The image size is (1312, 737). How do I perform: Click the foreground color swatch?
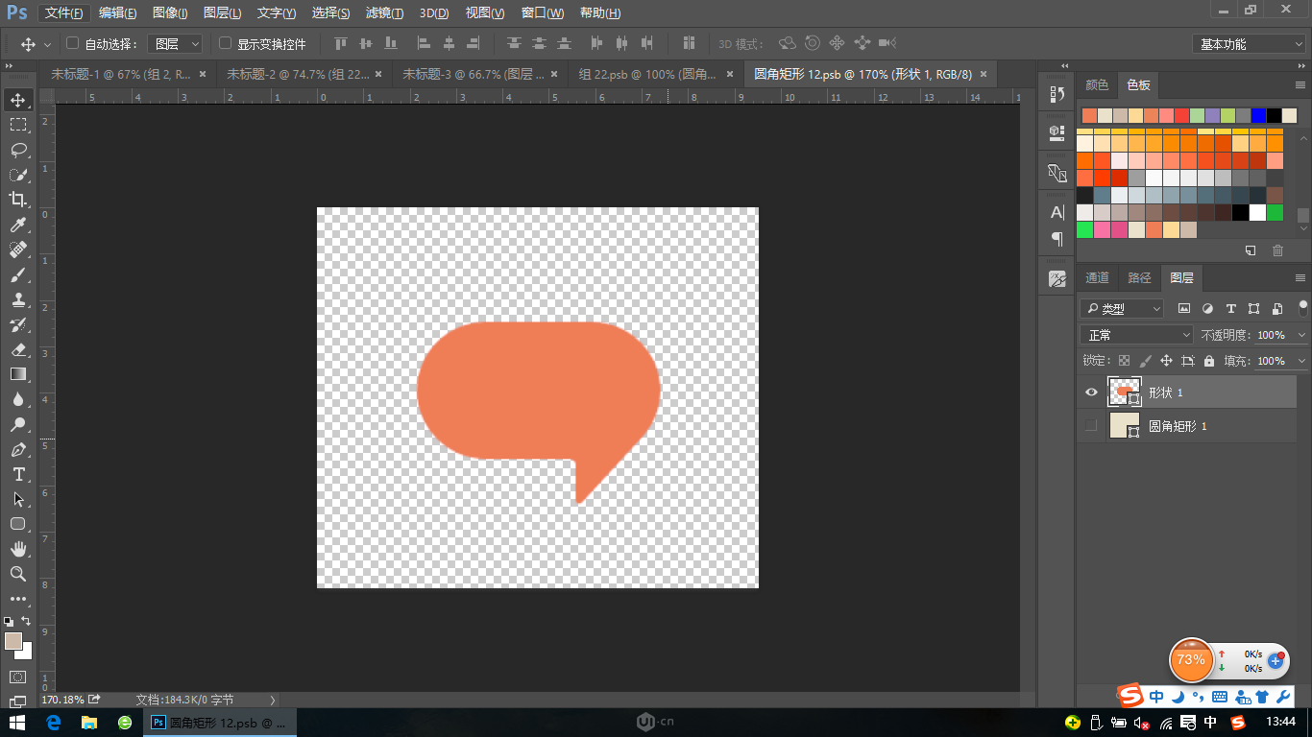pyautogui.click(x=12, y=641)
